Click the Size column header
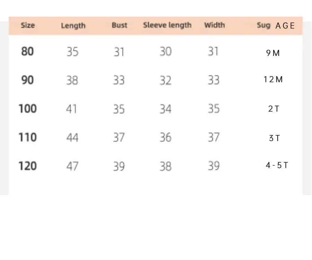Image resolution: width=312 pixels, height=260 pixels. (28, 25)
